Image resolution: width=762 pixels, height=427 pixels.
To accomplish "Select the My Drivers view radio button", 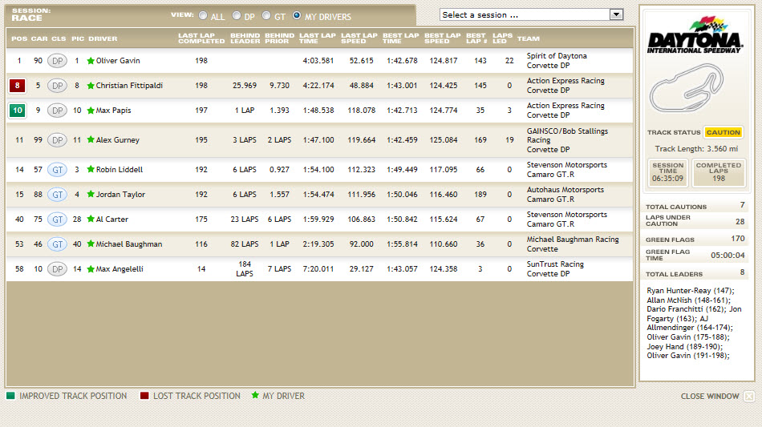I will [x=297, y=15].
